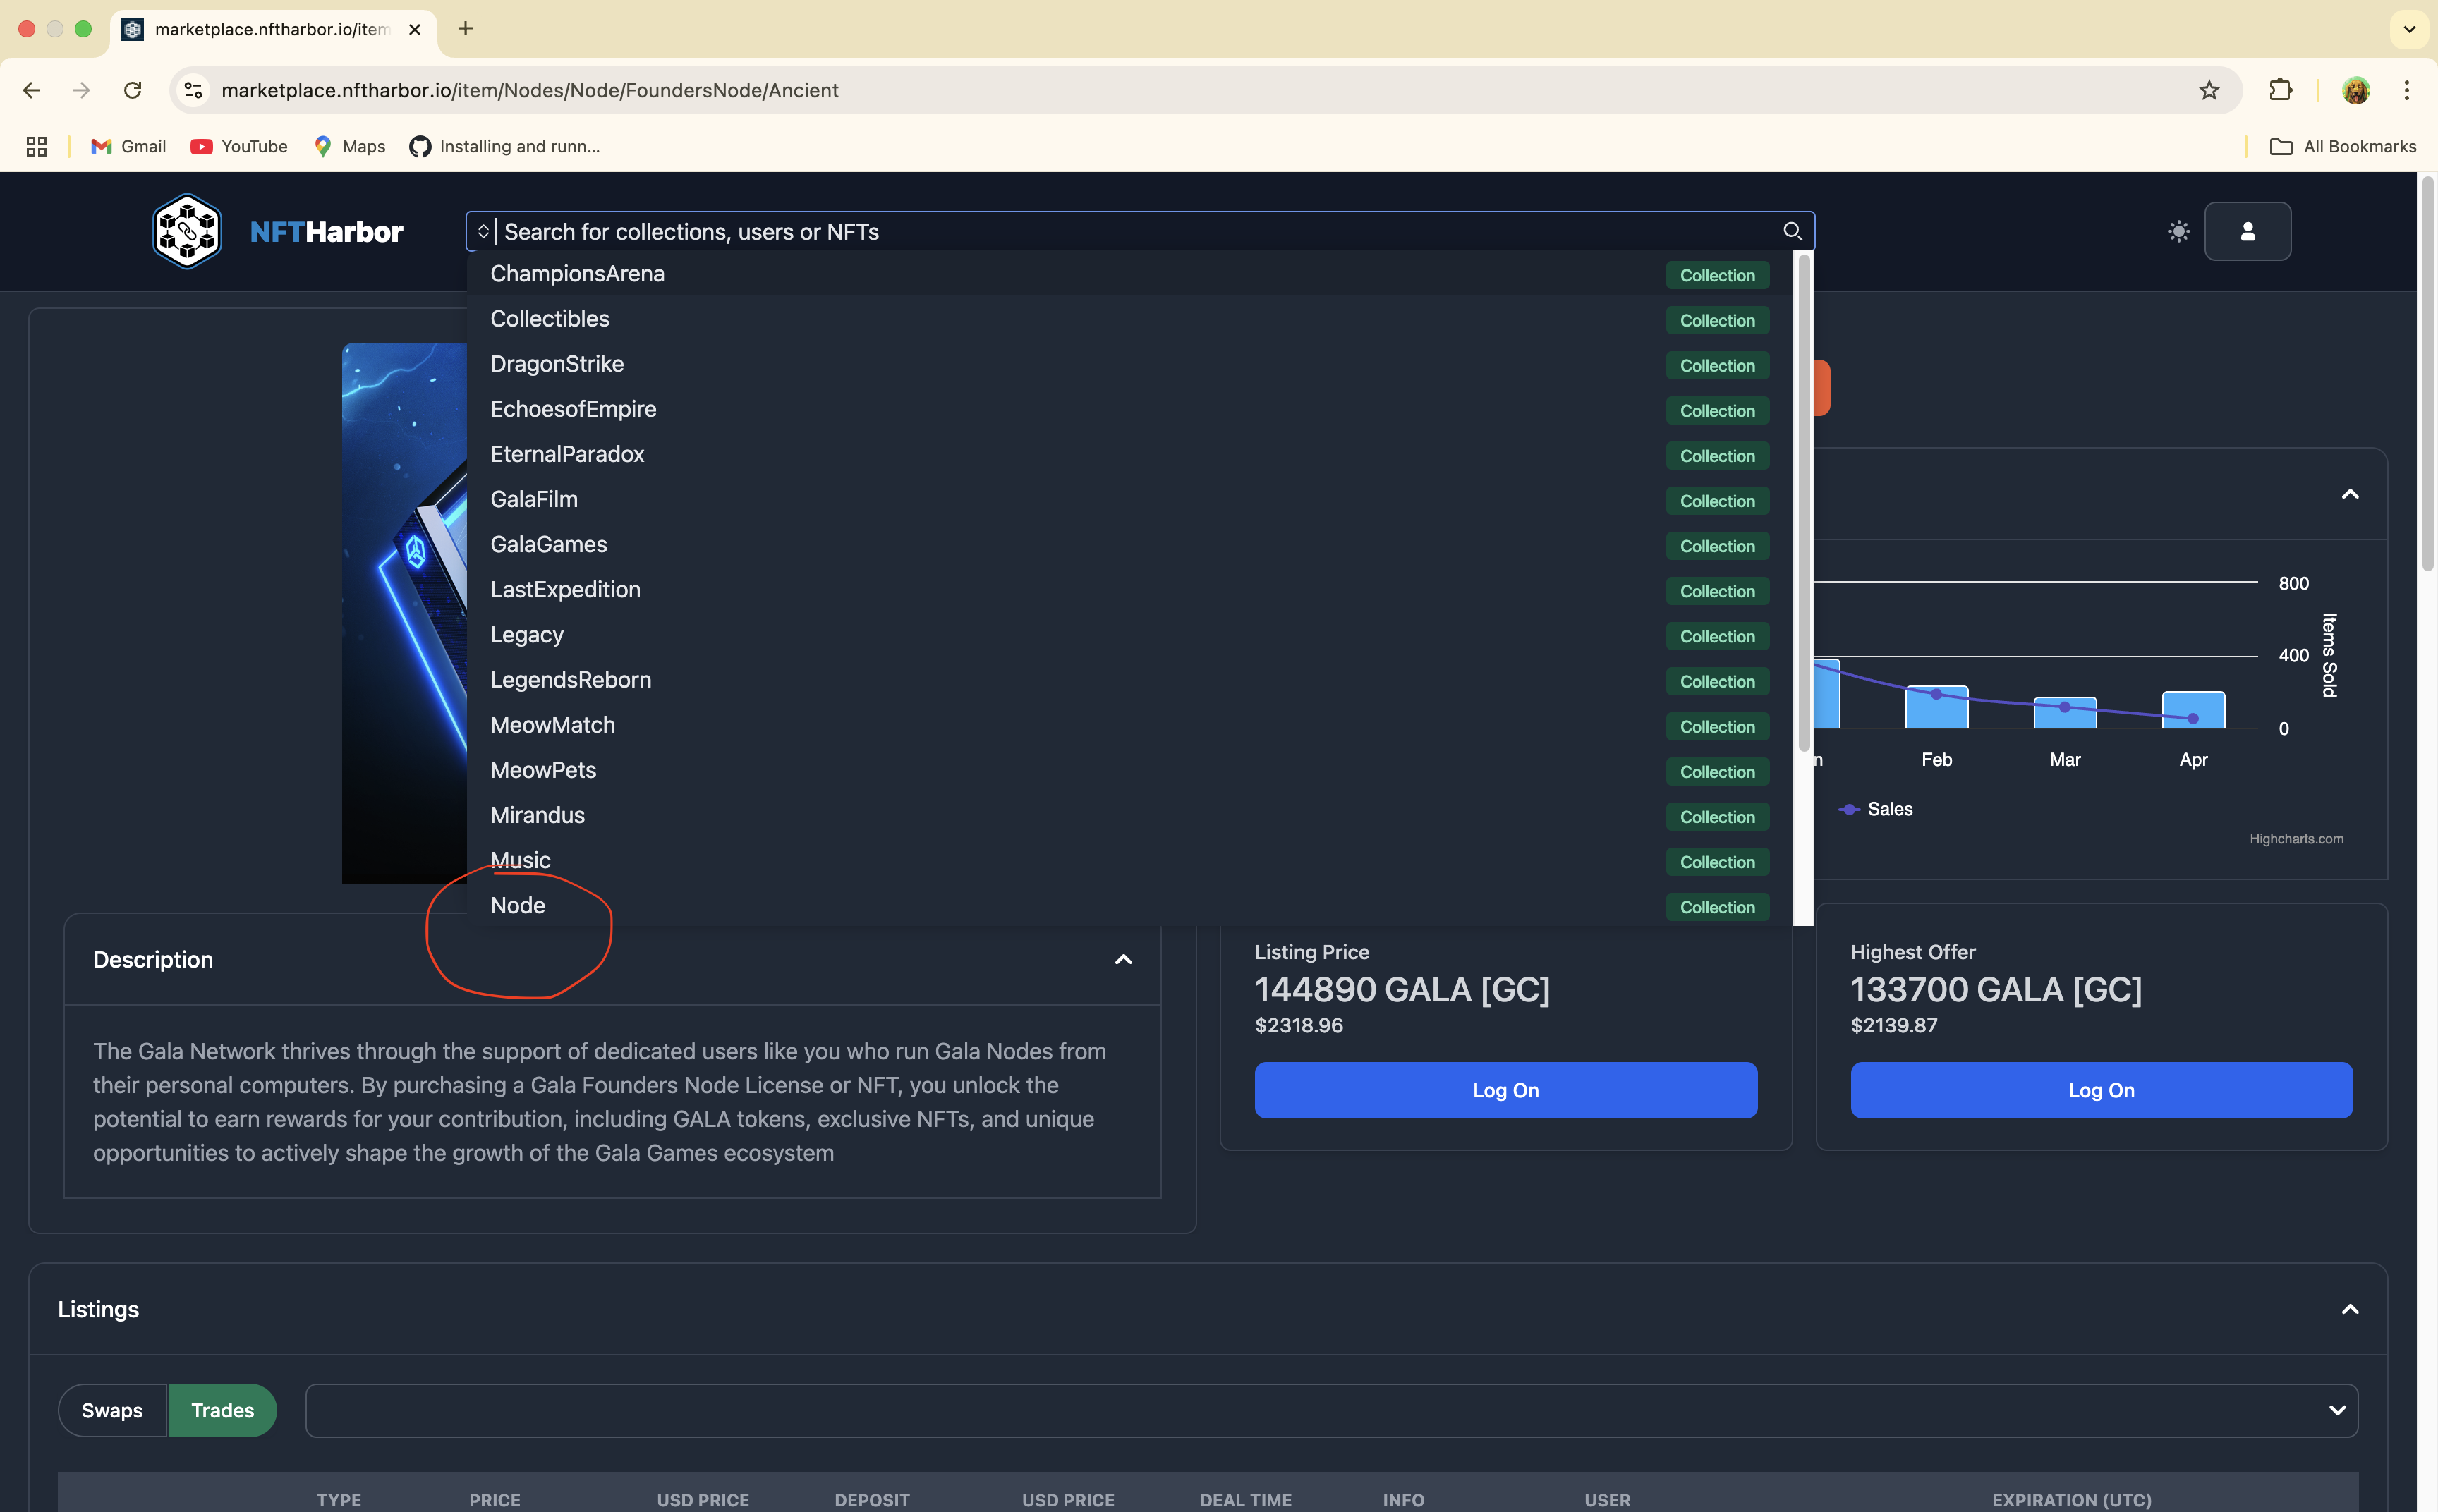Expand the tab search dropdown arrow

[x=2409, y=29]
